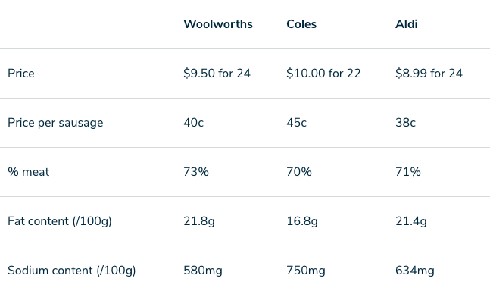
Task: Click the Price per sausage label
Action: coord(55,123)
